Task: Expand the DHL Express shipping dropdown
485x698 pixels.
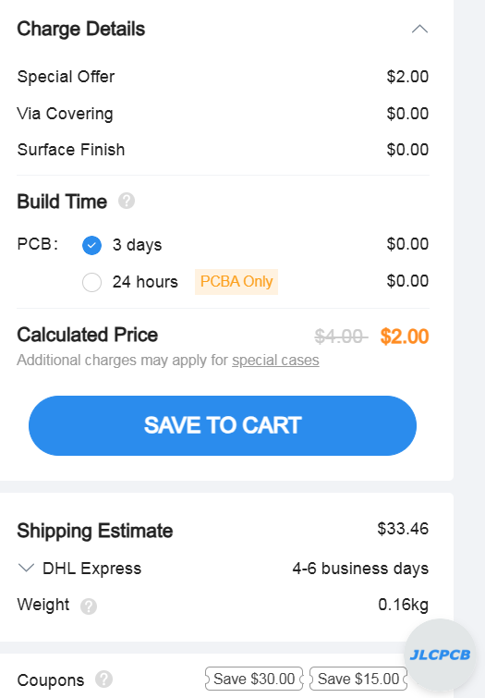Action: coord(26,568)
